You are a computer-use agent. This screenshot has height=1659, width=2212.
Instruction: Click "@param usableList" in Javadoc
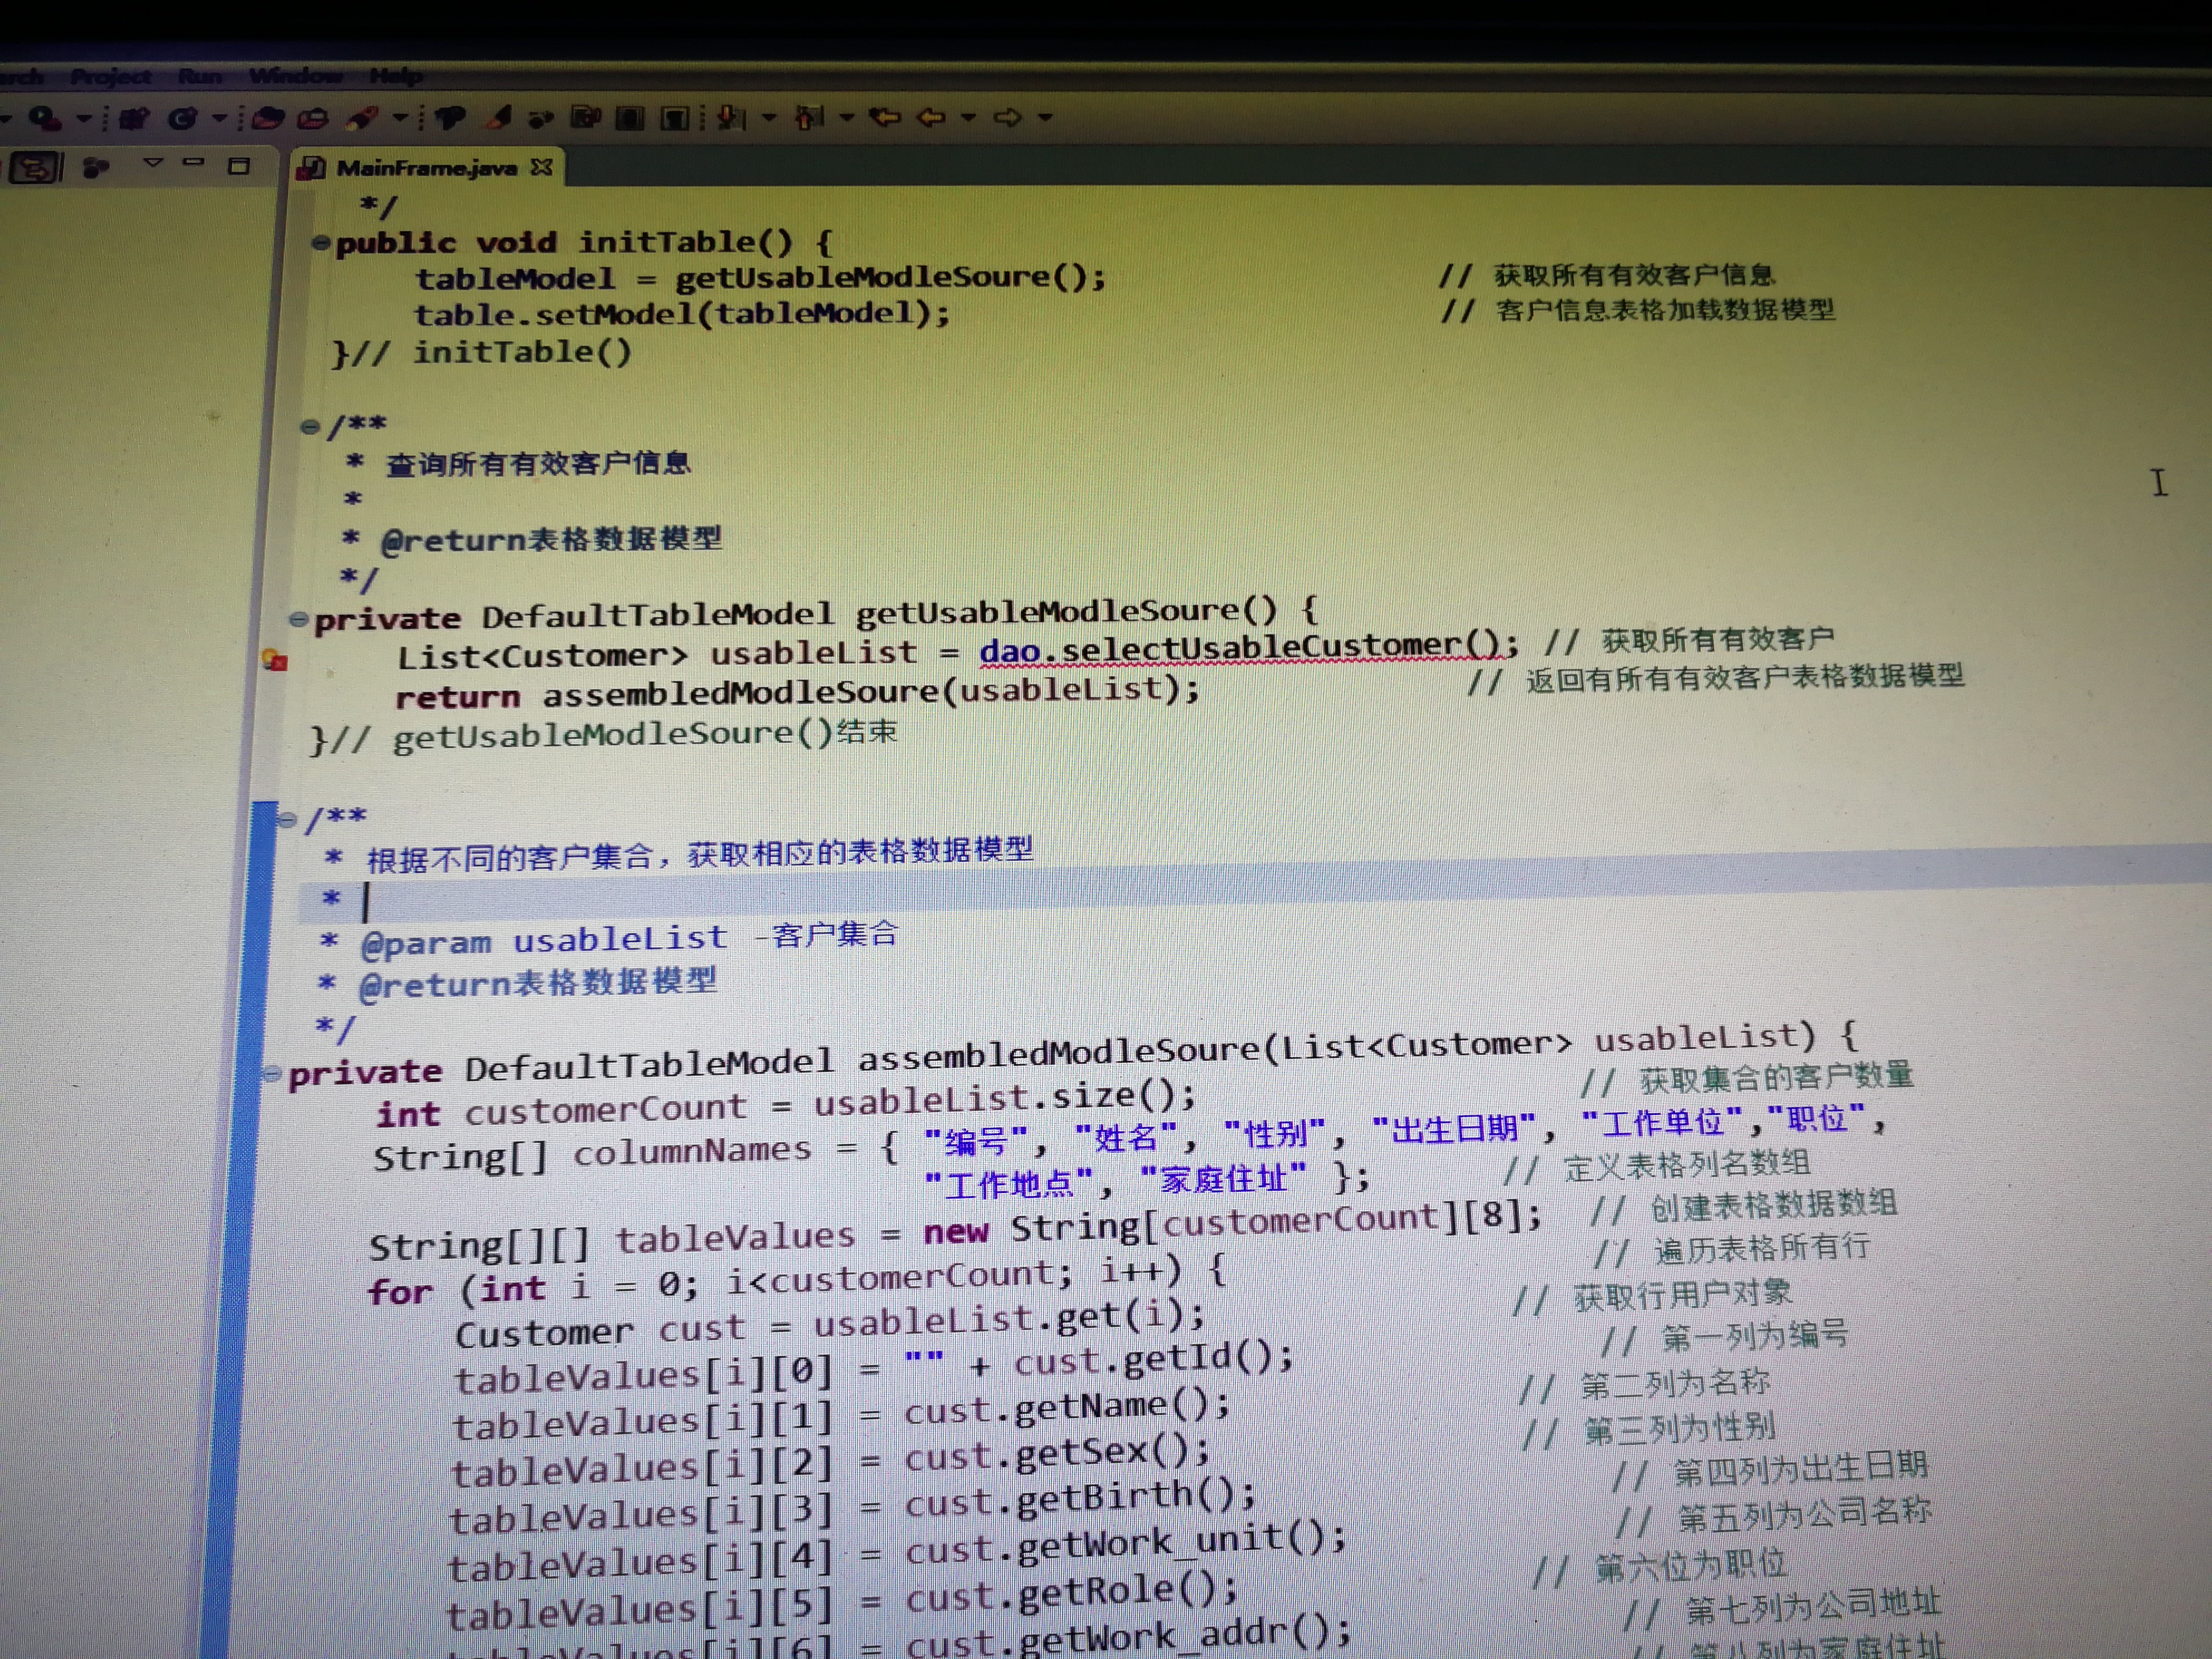[544, 940]
